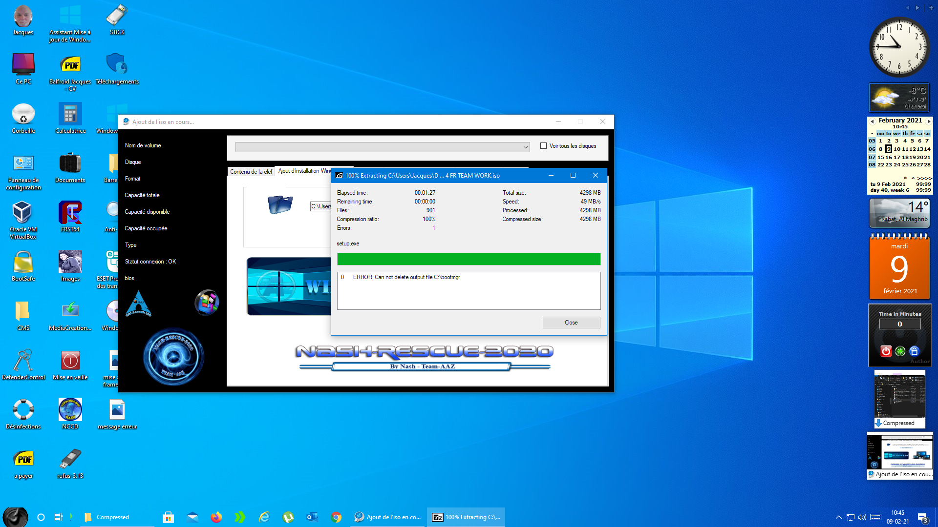The image size is (938, 527).
Task: Close the 7-Zip extraction error dialog
Action: (571, 323)
